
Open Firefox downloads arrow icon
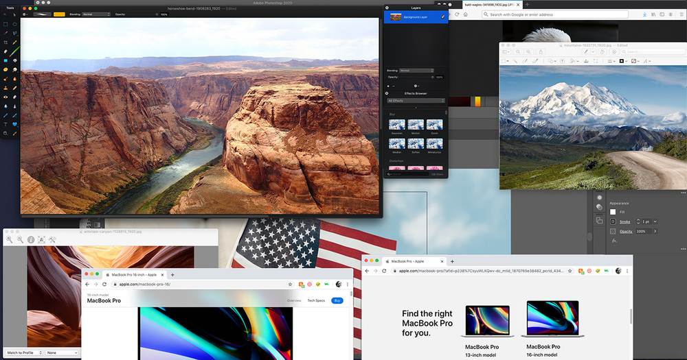pos(644,14)
